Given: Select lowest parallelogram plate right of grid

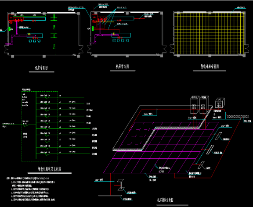Looking at the screenshot, I should coord(201,165).
